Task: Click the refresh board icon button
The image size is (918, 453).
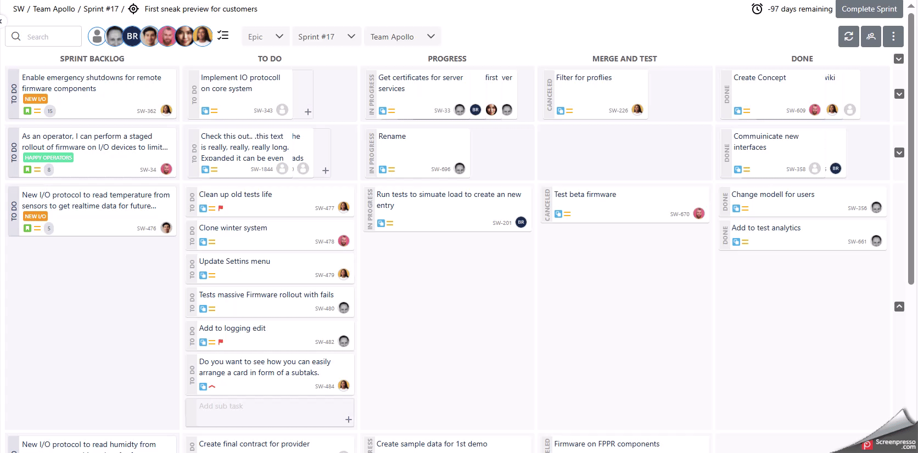Action: click(849, 37)
